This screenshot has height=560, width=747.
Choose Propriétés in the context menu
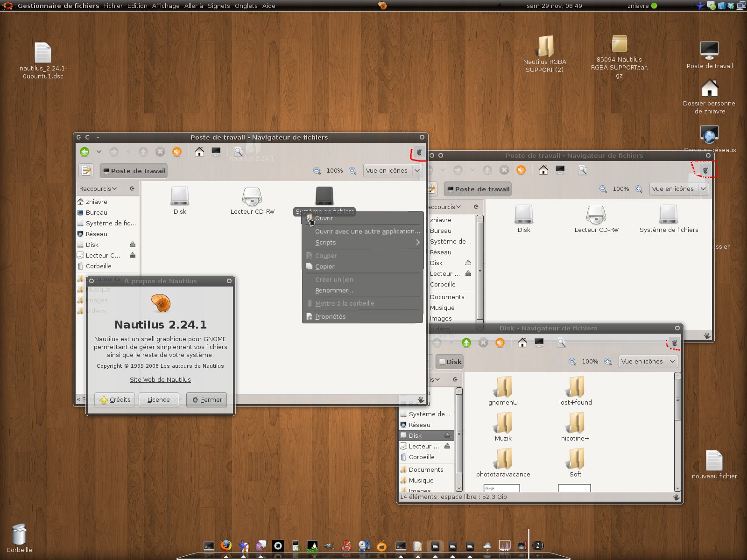click(363, 316)
